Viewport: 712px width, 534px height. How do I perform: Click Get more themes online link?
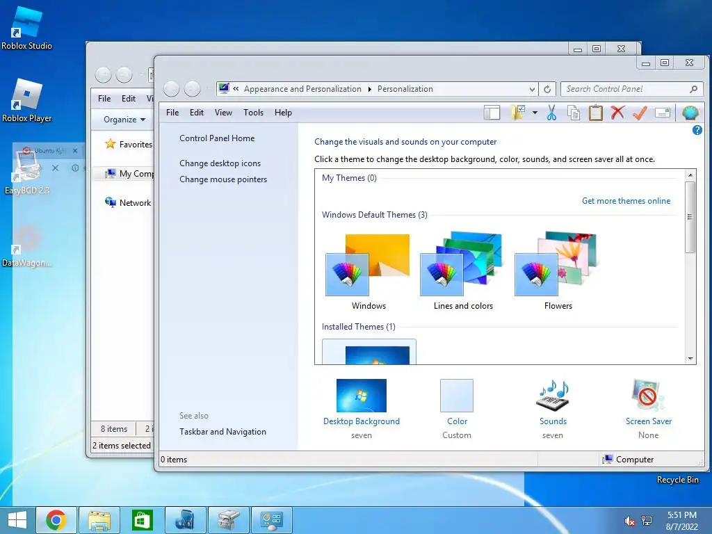626,201
